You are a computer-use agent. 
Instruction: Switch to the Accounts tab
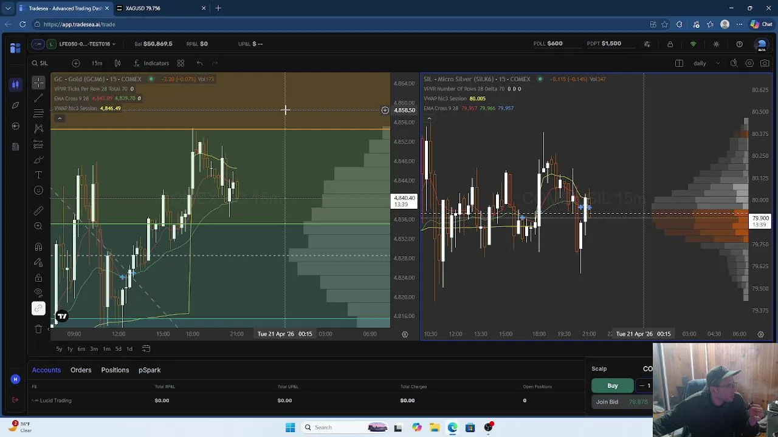pos(46,370)
